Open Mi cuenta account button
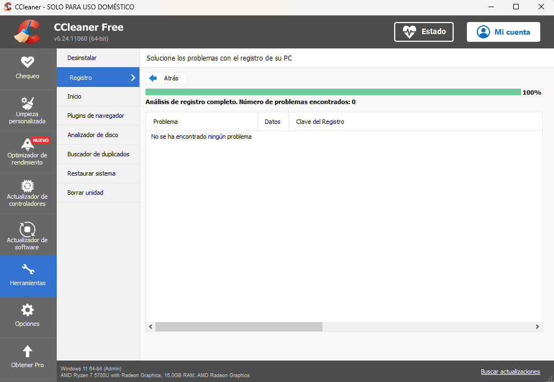The image size is (554, 382). [x=503, y=32]
